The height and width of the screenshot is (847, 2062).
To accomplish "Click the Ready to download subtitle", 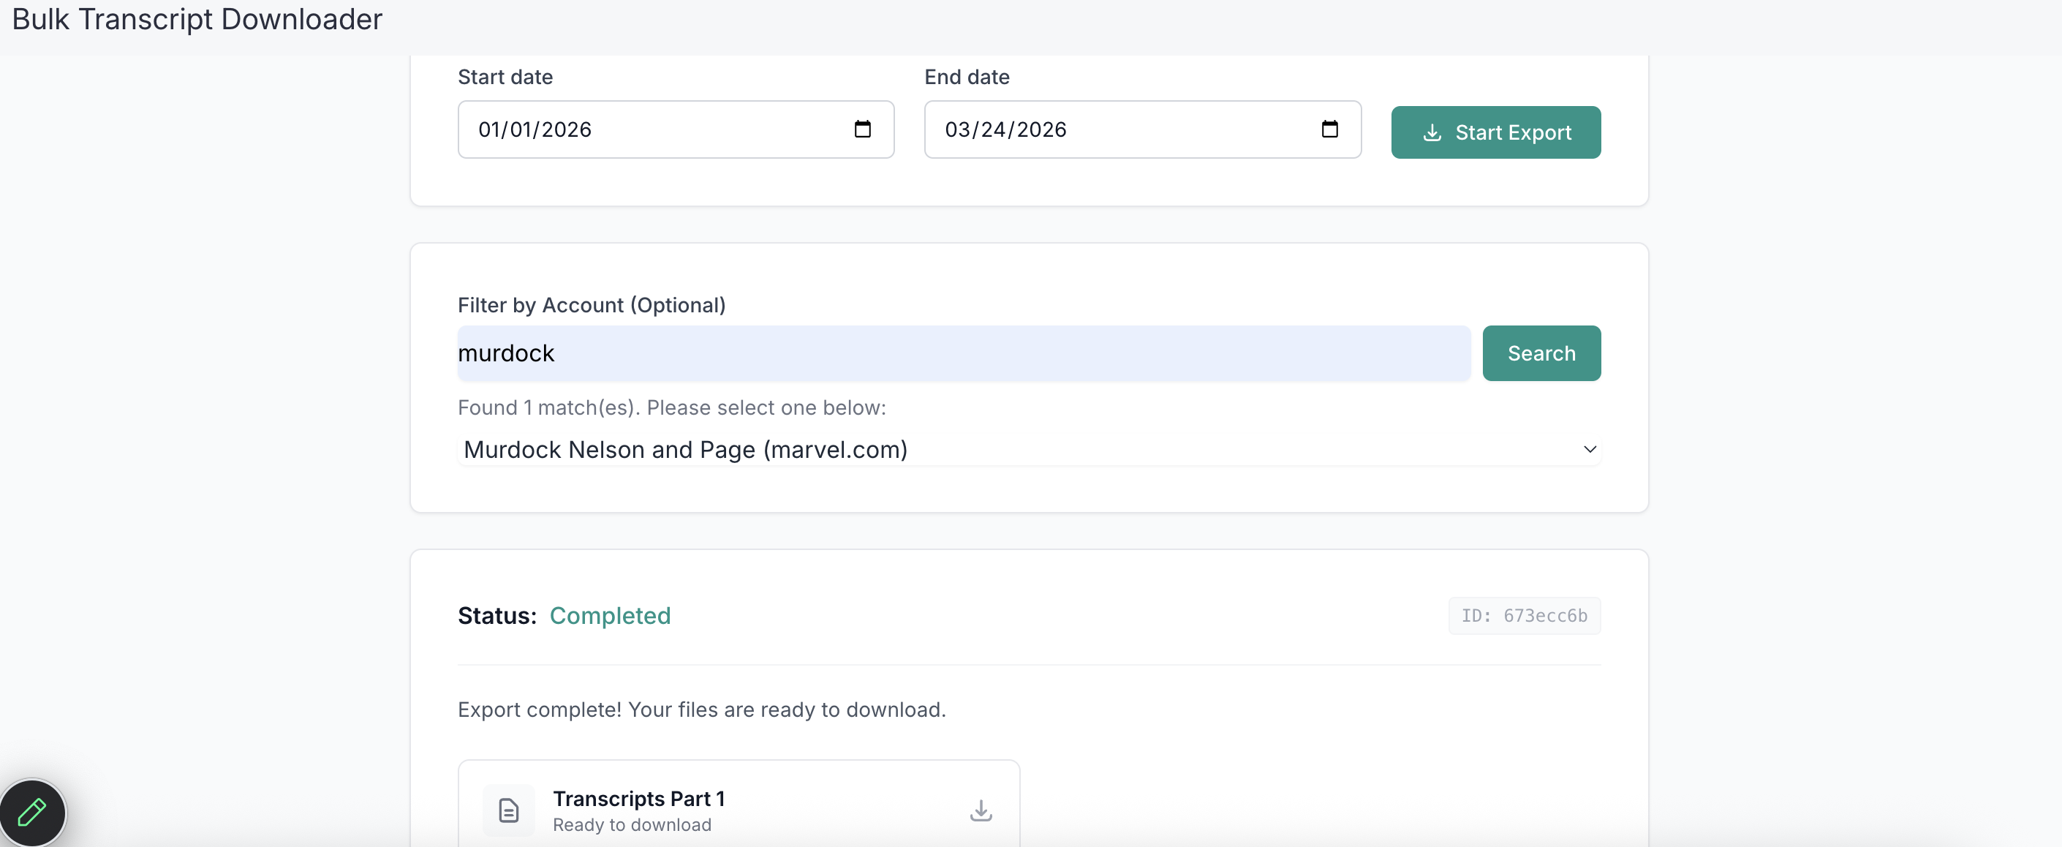I will (632, 824).
